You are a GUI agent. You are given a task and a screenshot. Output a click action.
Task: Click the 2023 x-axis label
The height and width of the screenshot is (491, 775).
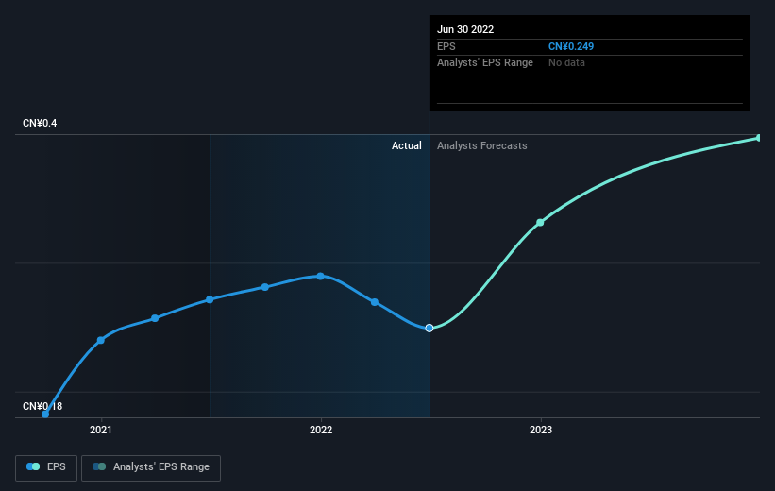(x=541, y=430)
